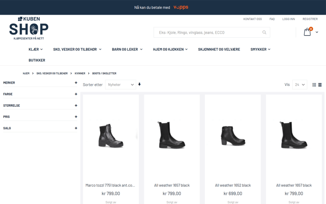Screen dimensions: 326x204
Task: Click All weather 1652 black title
Action: pyautogui.click(x=233, y=185)
